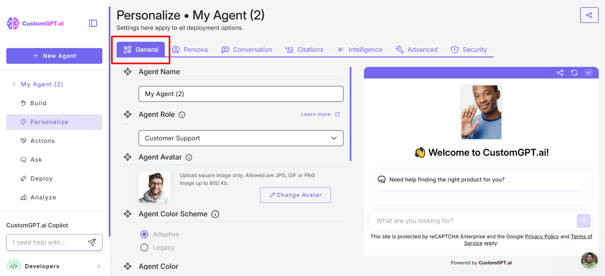Click the Agent Avatar info icon
The image size is (605, 276).
coord(189,157)
